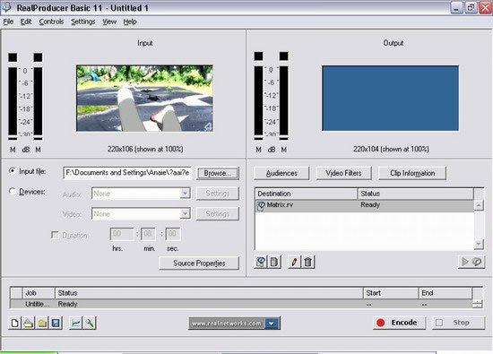Image resolution: width=493 pixels, height=354 pixels.
Task: Click the Save Job floppy disk icon
Action: pos(56,323)
